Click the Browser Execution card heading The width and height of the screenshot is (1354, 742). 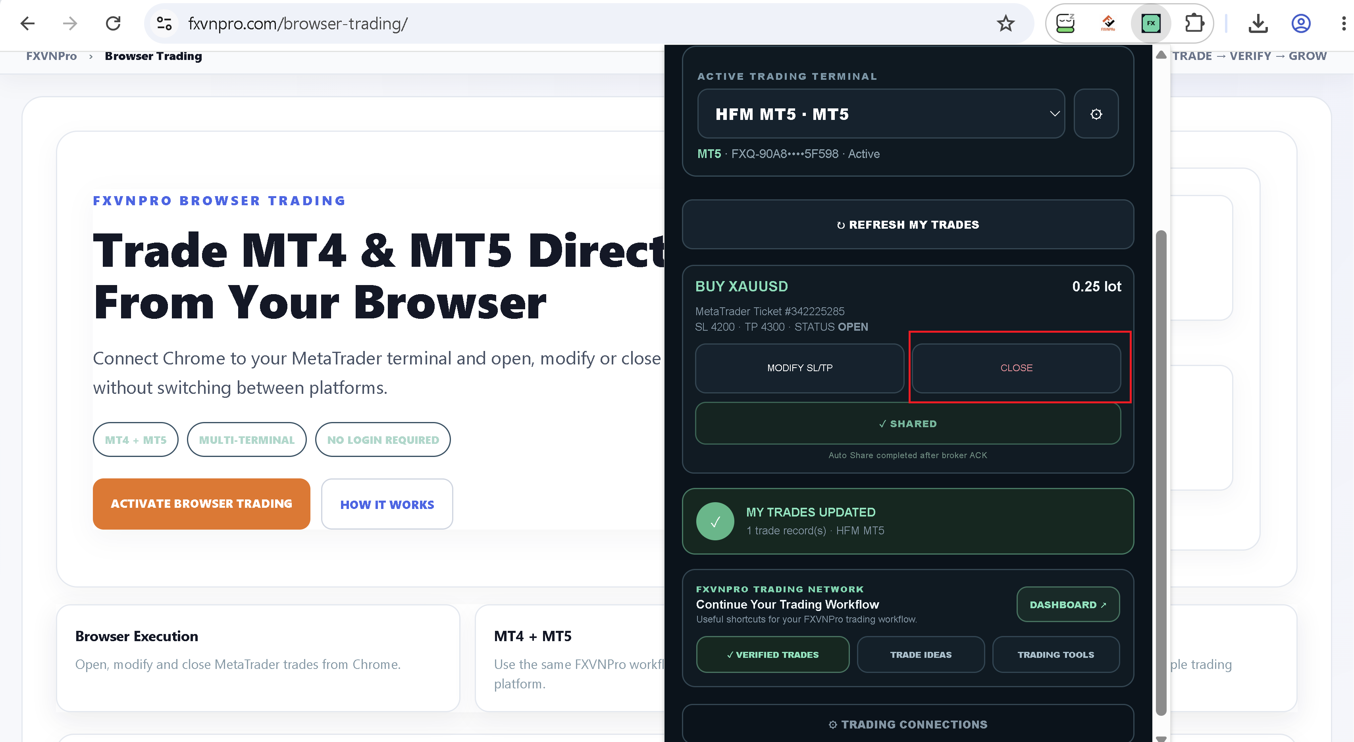(137, 636)
